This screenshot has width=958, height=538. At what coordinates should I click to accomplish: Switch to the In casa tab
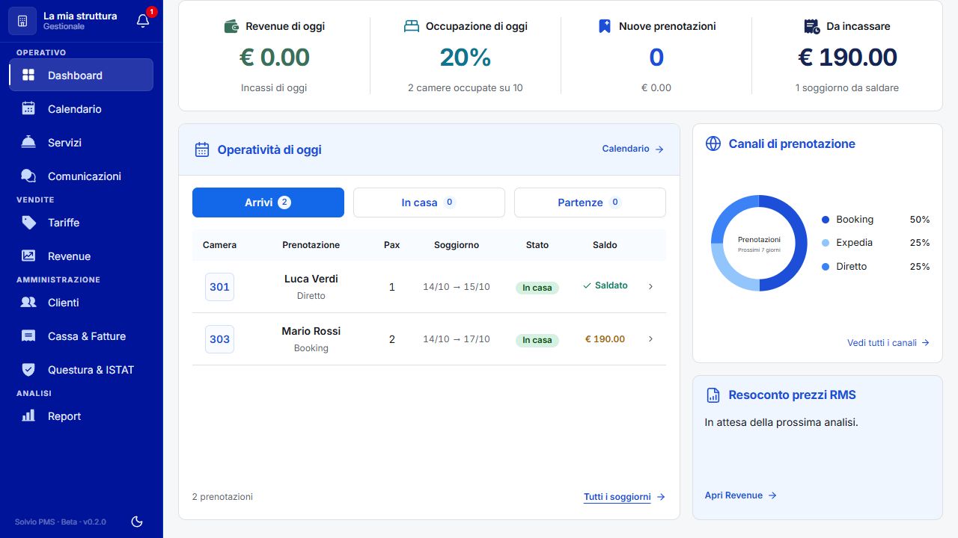(429, 202)
